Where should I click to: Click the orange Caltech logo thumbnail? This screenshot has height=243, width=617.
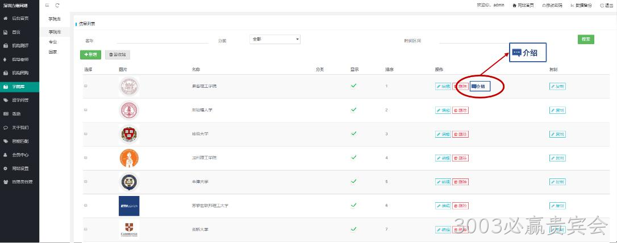(129, 158)
